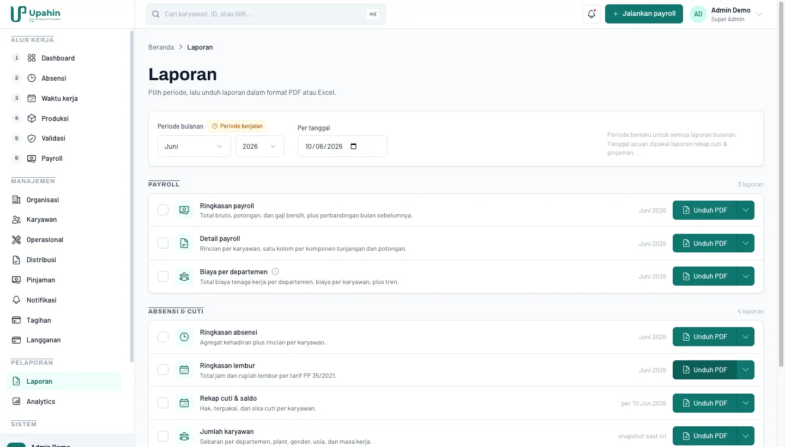Expand format options for Biaya per departemen download
Screen dimensions: 785x447
coord(746,276)
